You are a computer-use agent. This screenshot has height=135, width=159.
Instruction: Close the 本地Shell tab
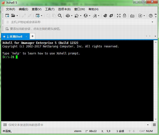coord(26,37)
